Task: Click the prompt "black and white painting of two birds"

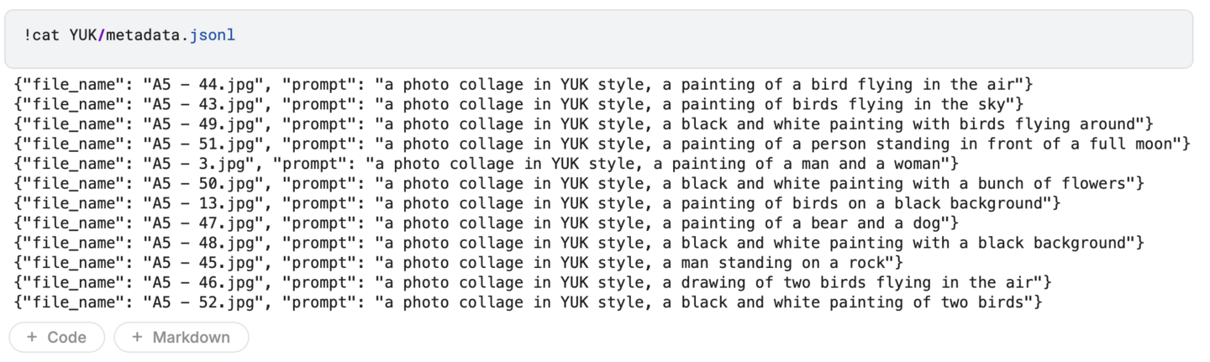Action: point(706,302)
